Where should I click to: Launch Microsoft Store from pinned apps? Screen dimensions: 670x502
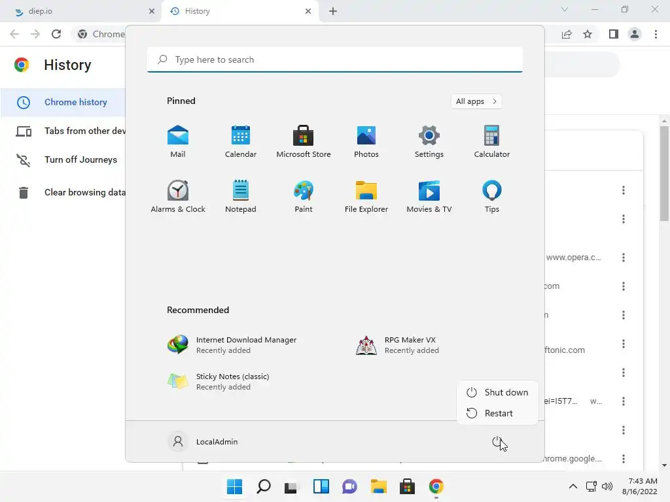pyautogui.click(x=304, y=142)
